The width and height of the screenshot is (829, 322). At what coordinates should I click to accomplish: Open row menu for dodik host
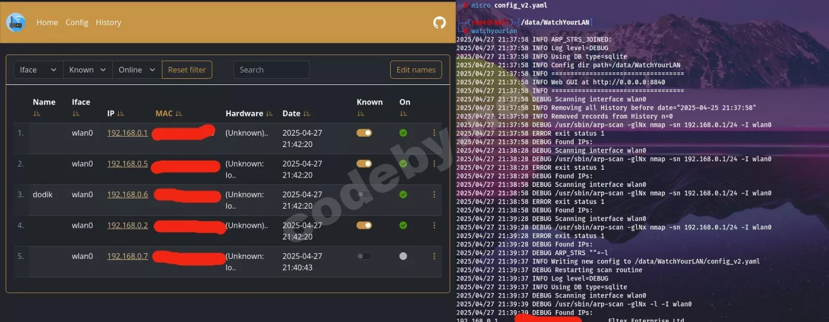click(434, 195)
